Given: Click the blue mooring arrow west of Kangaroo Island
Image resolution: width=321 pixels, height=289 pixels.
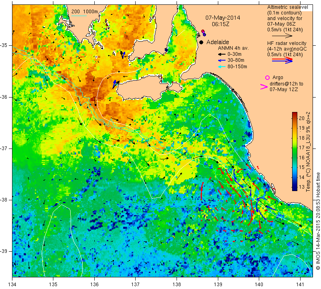Looking at the screenshot, I should [115, 84].
